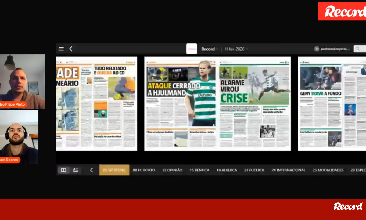
Task: Go to the 08 FC Porto section
Action: point(144,170)
